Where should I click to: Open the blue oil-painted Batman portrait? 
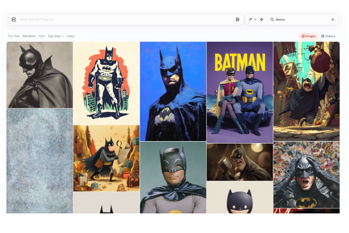173,91
